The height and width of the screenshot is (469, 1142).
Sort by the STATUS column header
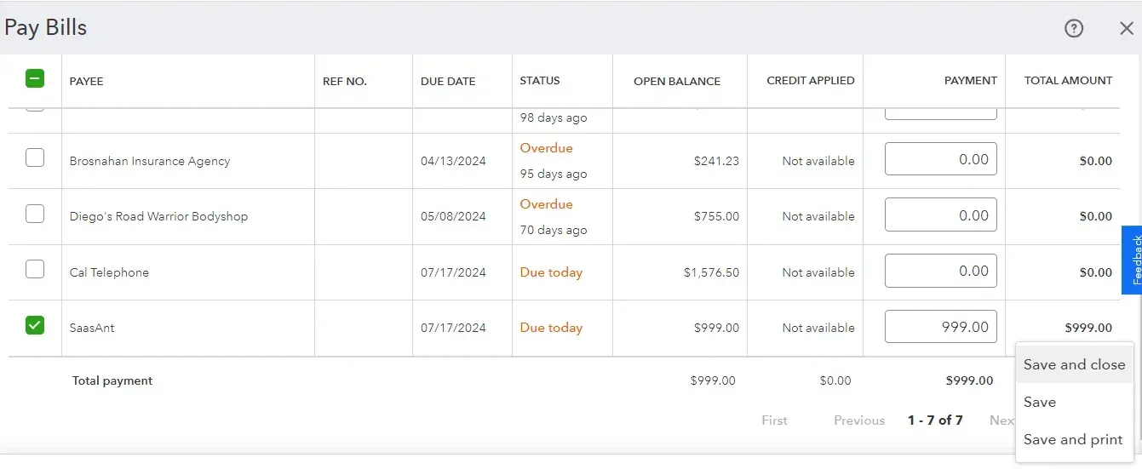click(540, 81)
